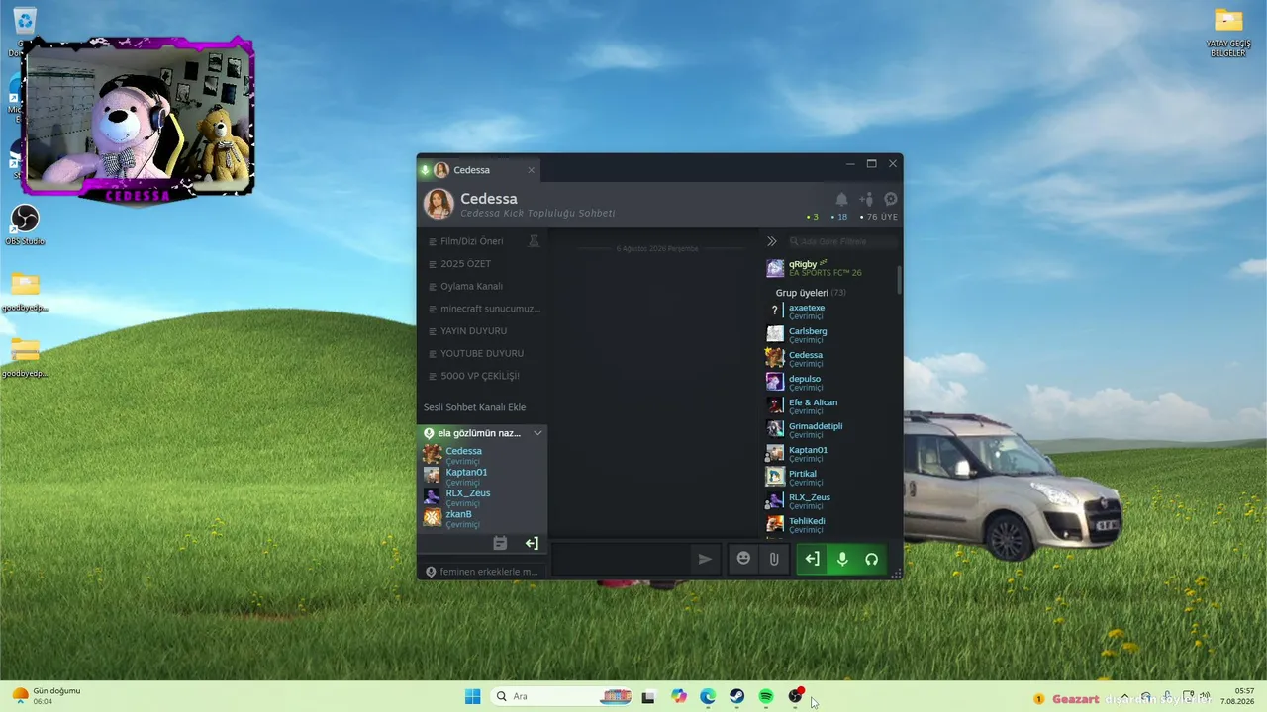Open YATAY GEÇİŞ BELGELER folder
Screen dimensions: 1267x712
(x=1228, y=33)
